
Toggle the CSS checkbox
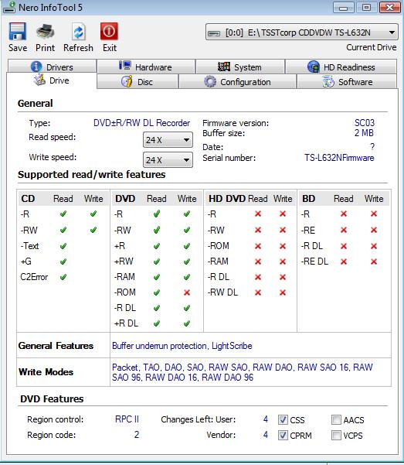coord(283,419)
